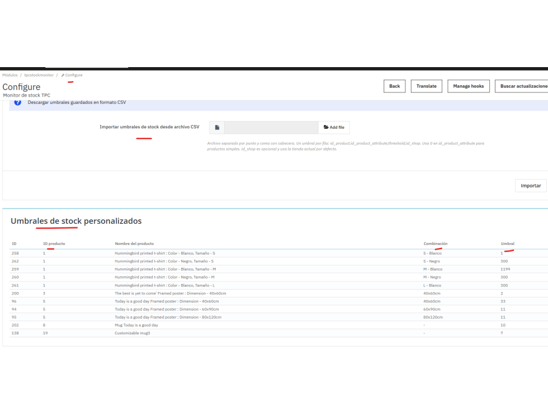Click Descargar umbrales guardados en formato CSV
The height and width of the screenshot is (419, 548).
pos(77,102)
